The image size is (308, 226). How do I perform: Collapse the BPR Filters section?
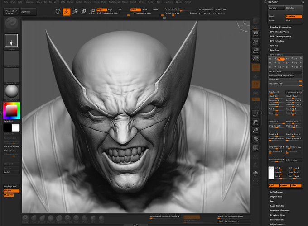[x=276, y=55]
